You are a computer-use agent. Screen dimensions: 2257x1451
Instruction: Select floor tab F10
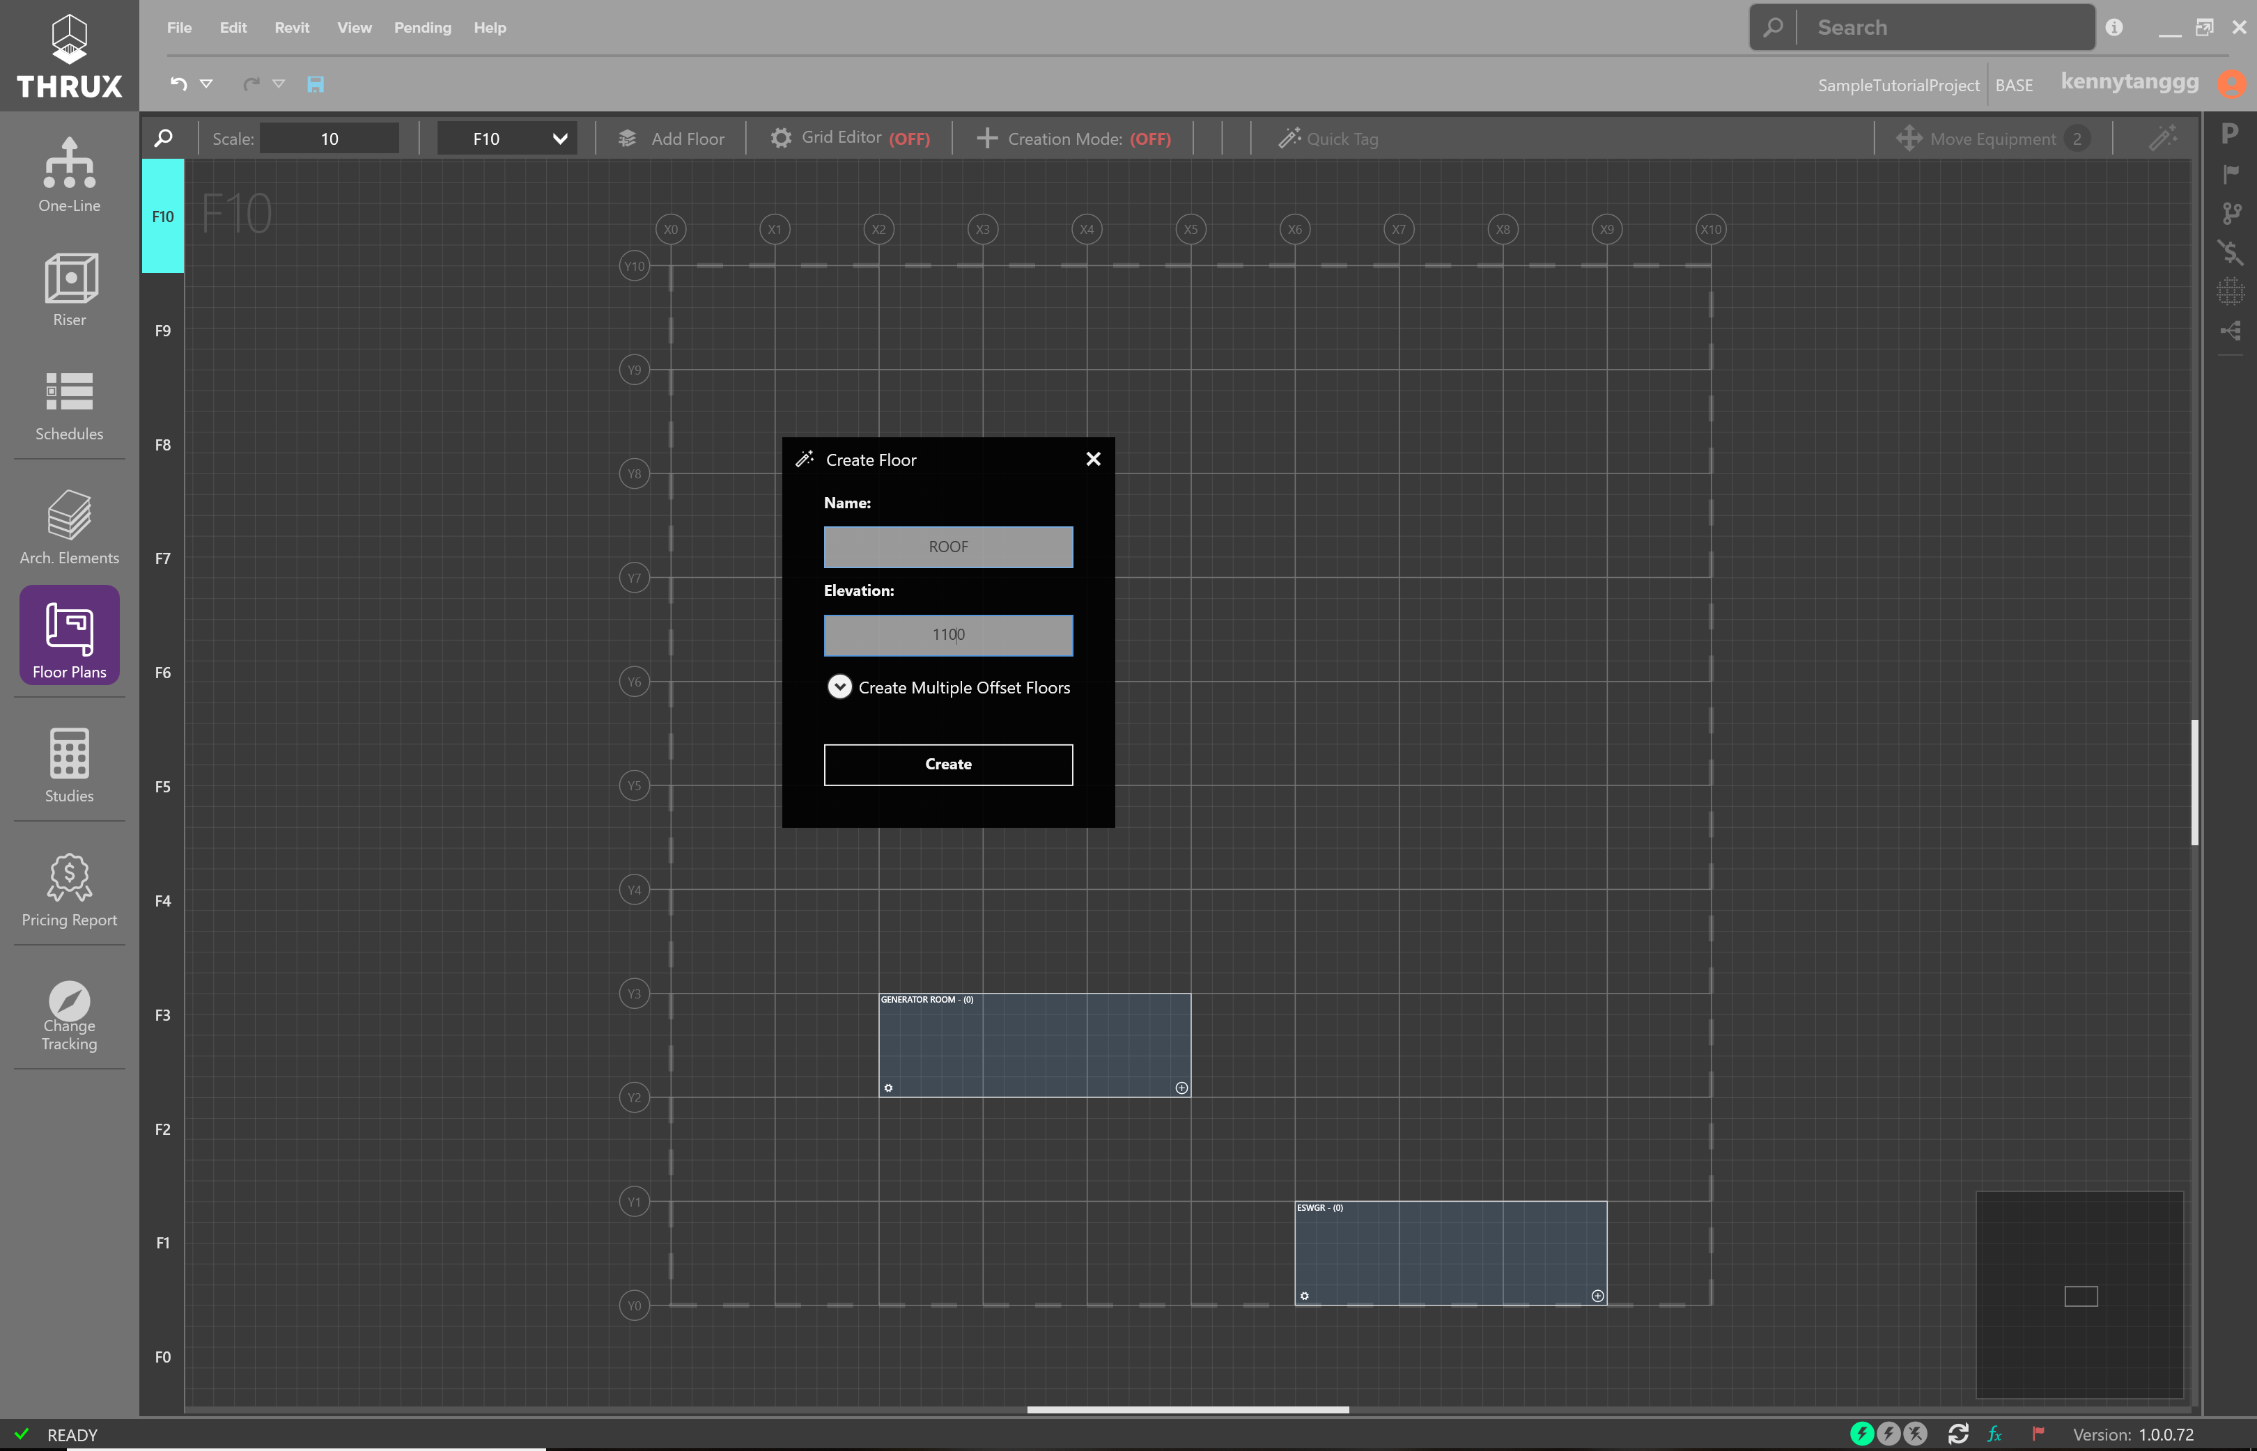pyautogui.click(x=163, y=217)
